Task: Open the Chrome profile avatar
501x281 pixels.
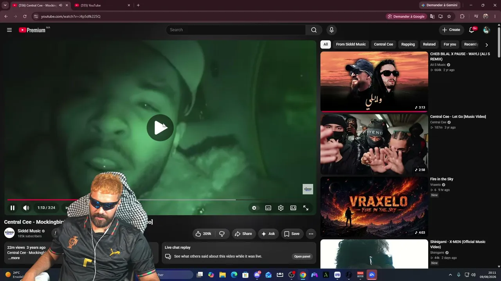Action: pos(486,16)
